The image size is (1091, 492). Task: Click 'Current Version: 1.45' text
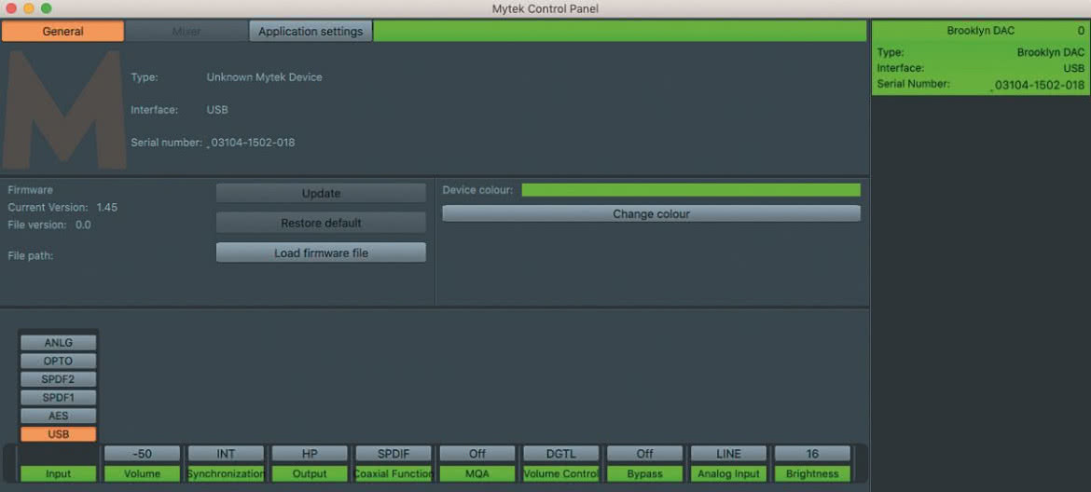tap(62, 207)
